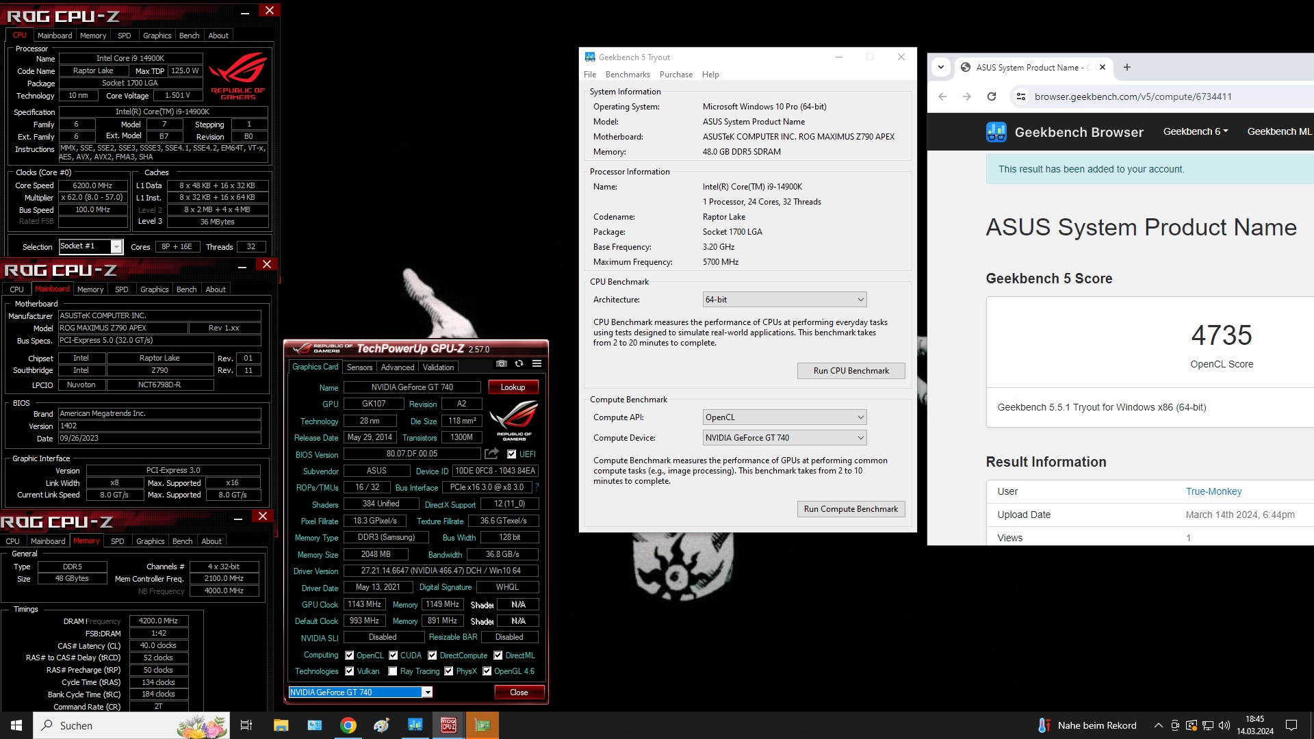Open the Architecture 64-bit dropdown
Image resolution: width=1314 pixels, height=739 pixels.
[785, 300]
